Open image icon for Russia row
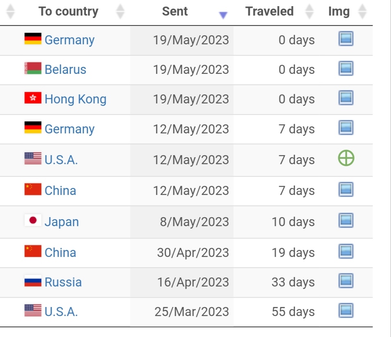 coord(346,281)
